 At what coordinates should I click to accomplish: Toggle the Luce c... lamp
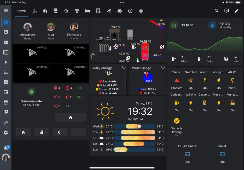click(x=205, y=80)
